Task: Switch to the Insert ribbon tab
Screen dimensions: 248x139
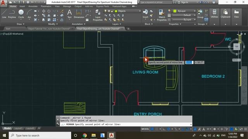Action: [x=22, y=6]
